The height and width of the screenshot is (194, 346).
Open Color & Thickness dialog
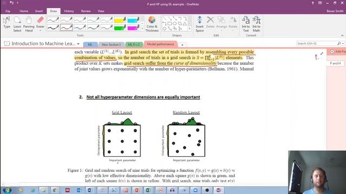152,24
